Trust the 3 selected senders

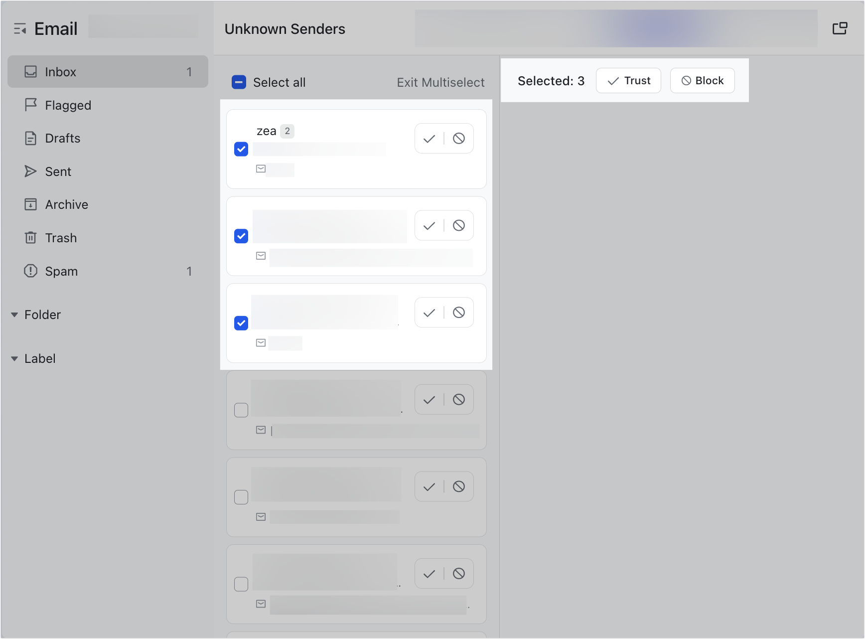[628, 81]
